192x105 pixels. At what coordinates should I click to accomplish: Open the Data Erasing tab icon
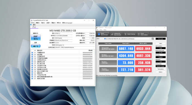(x=125, y=34)
